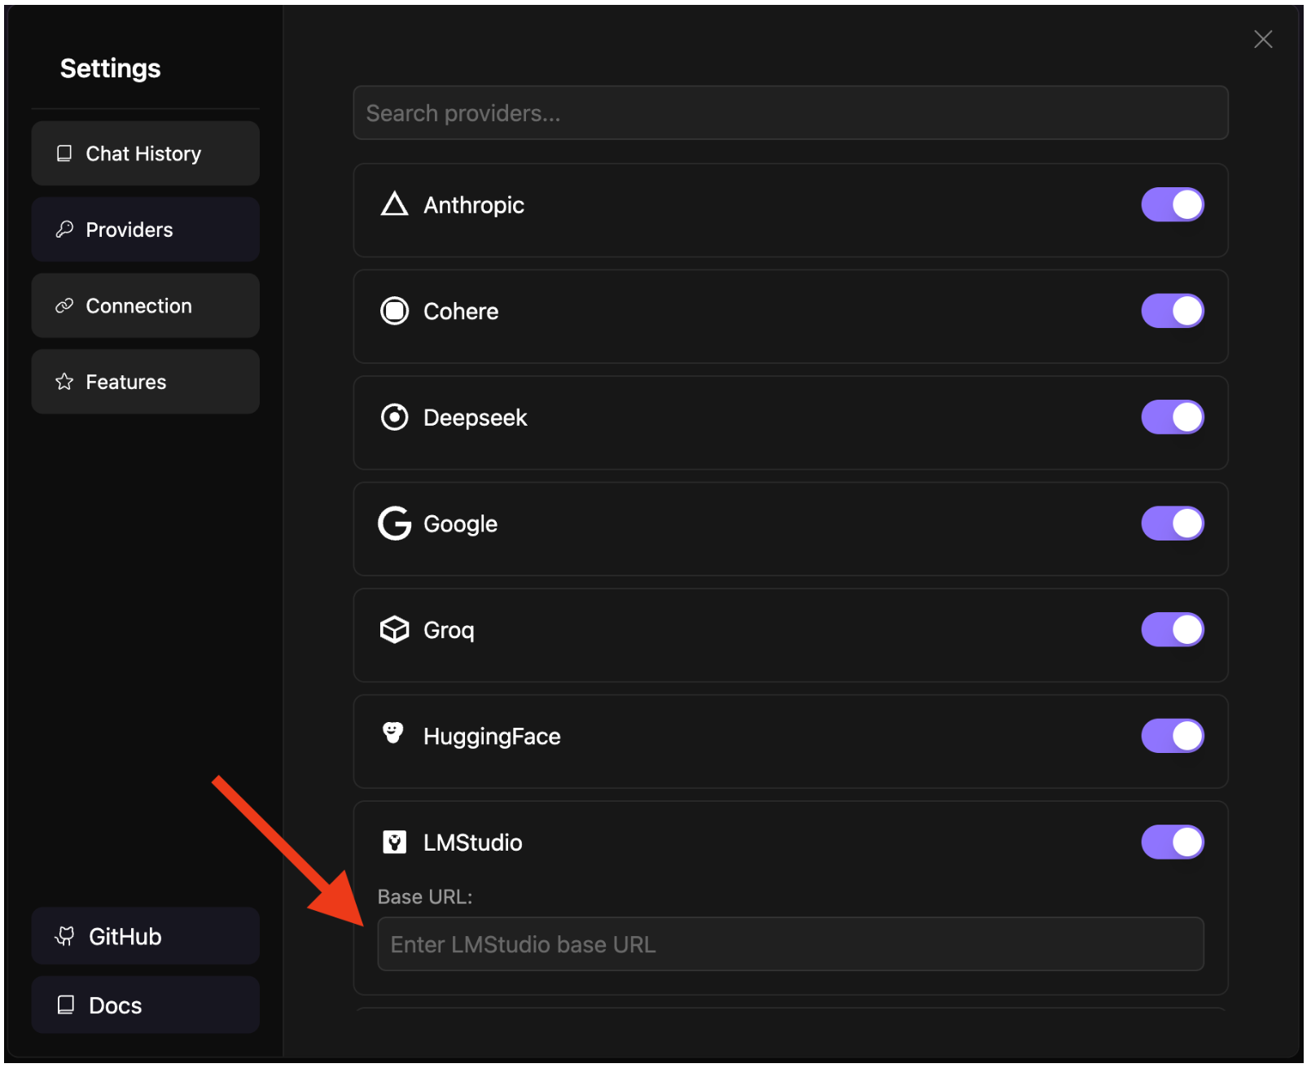Click the GitHub cat icon
Screen dimensions: 1311x1068
[x=65, y=936]
